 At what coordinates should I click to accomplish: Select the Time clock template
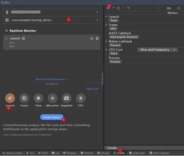click(x=38, y=98)
